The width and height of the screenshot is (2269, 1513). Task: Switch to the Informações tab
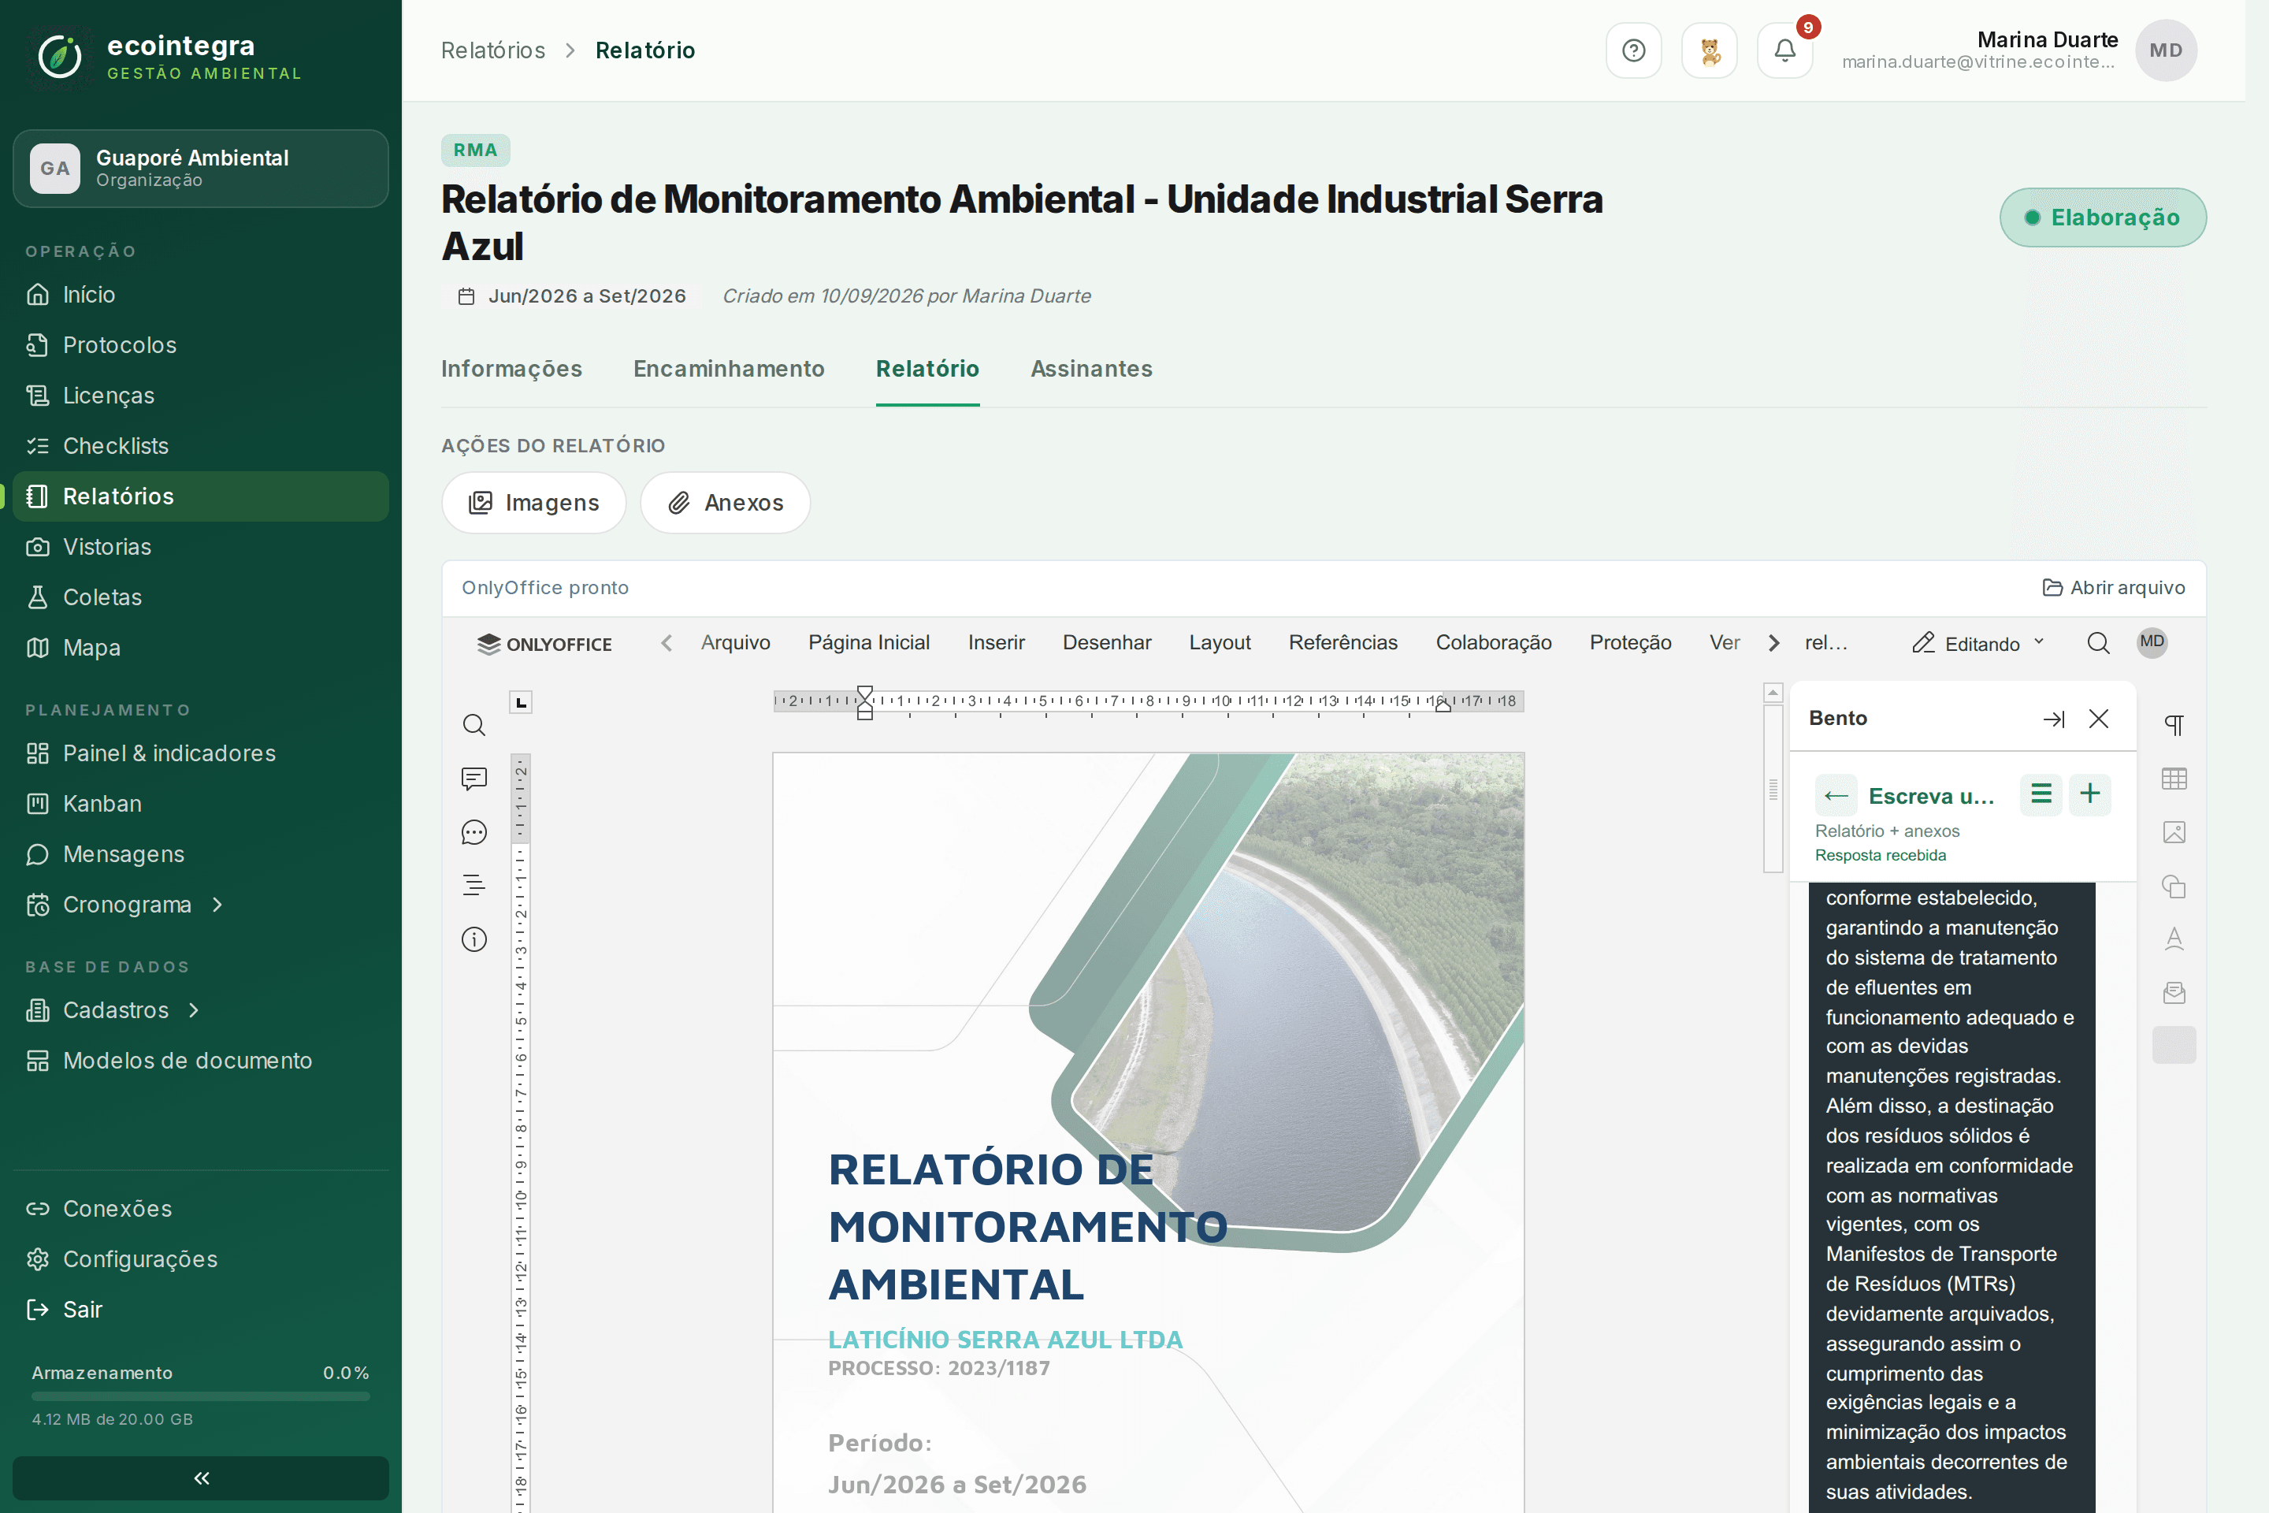tap(511, 369)
